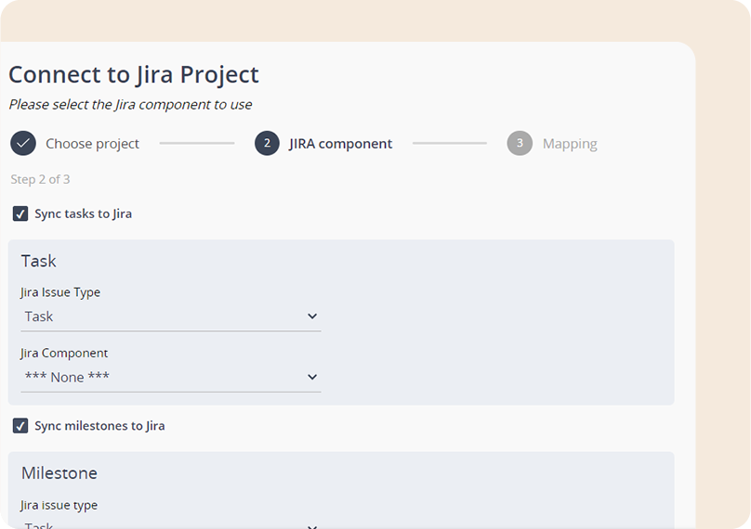
Task: Open the Milestone Jira issue type dropdown
Action: pyautogui.click(x=171, y=524)
